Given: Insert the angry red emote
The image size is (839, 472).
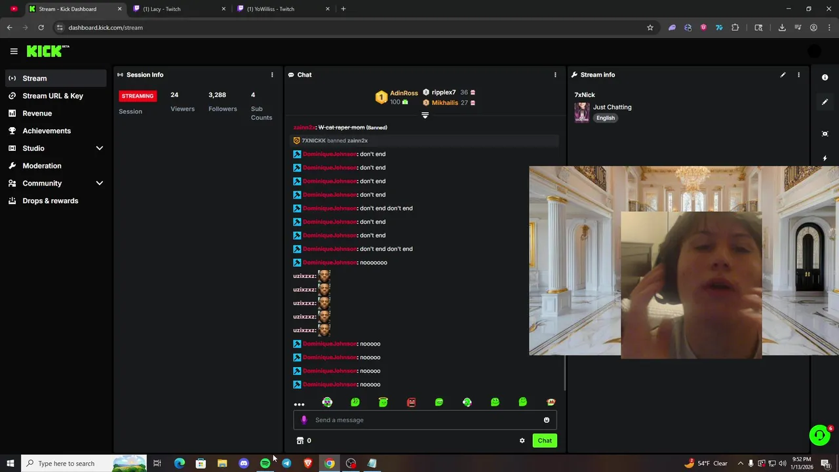Looking at the screenshot, I should click(411, 402).
